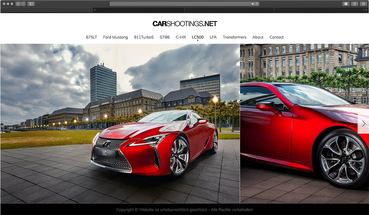The width and height of the screenshot is (369, 215).
Task: Click the browser forward arrow
Action: [23, 4]
